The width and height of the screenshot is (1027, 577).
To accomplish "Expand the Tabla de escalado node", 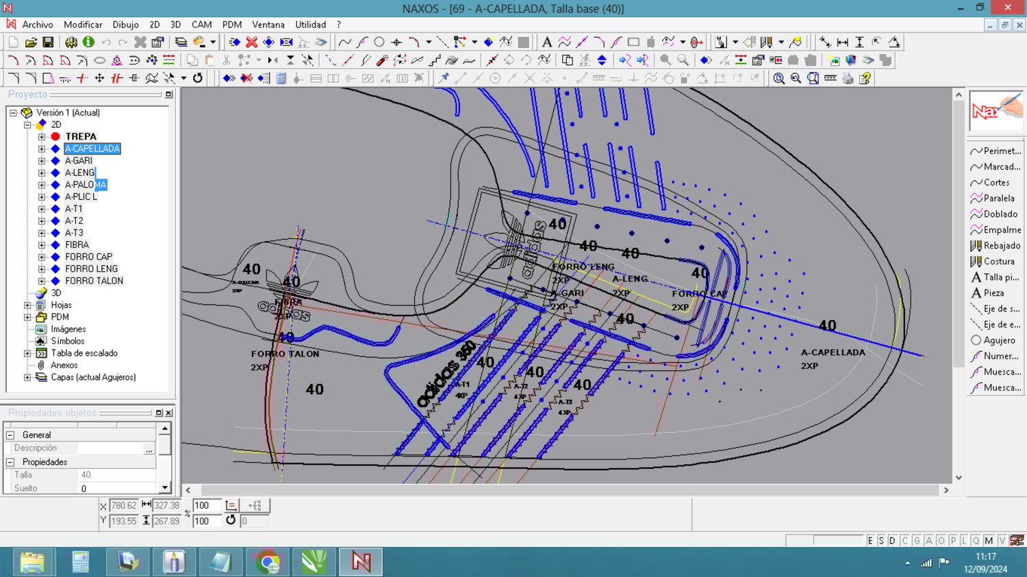I will point(28,353).
